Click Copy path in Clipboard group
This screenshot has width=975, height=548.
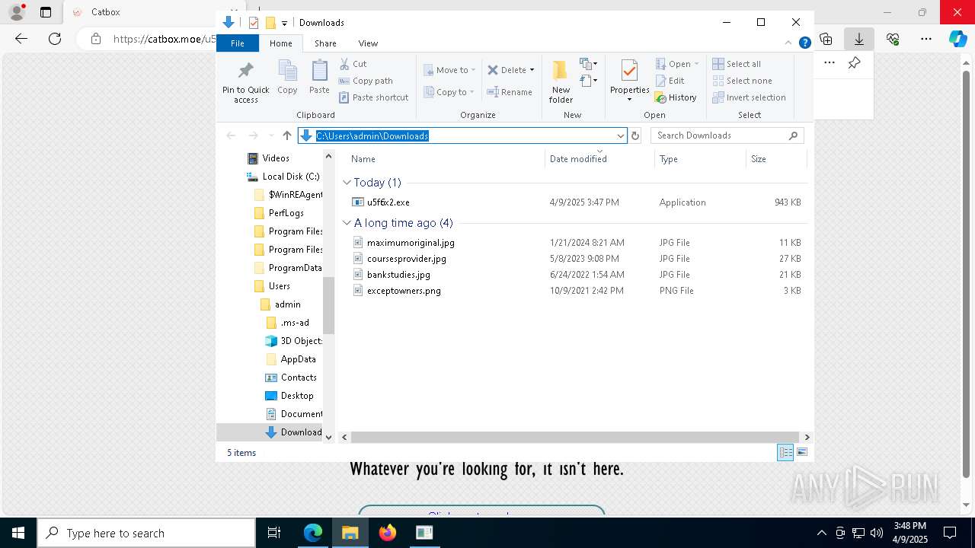pyautogui.click(x=366, y=81)
